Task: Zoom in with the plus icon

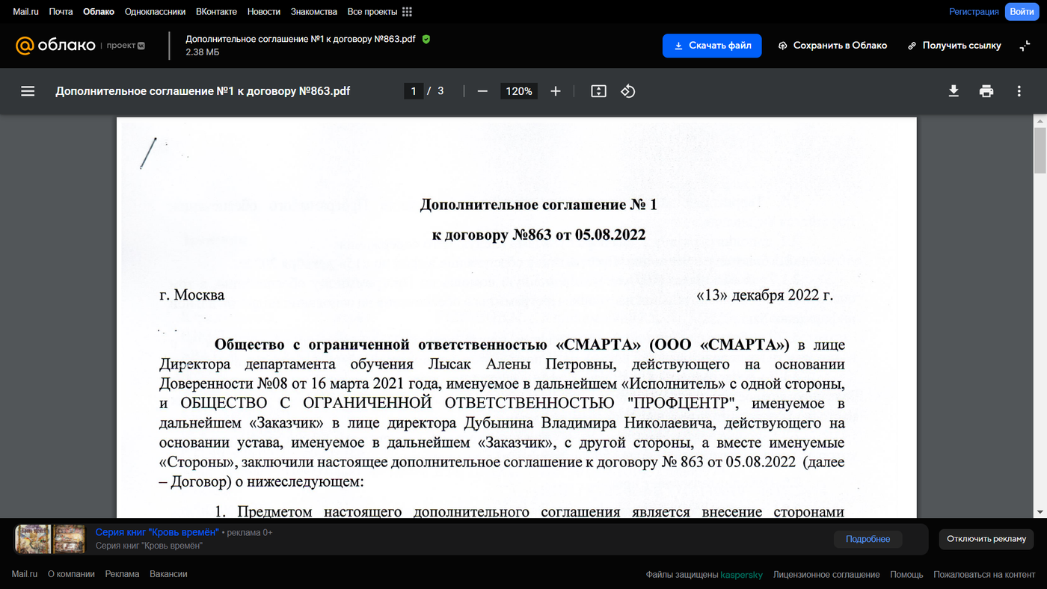Action: point(555,91)
